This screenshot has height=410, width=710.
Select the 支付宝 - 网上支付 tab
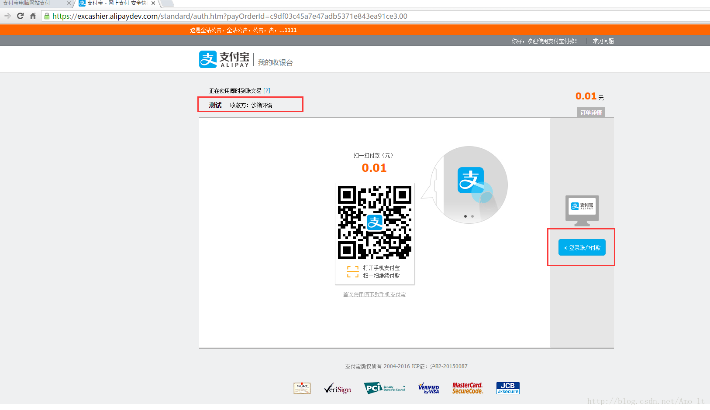coord(116,3)
